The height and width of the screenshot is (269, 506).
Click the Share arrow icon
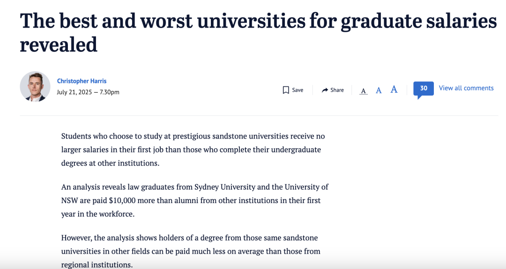(x=325, y=90)
